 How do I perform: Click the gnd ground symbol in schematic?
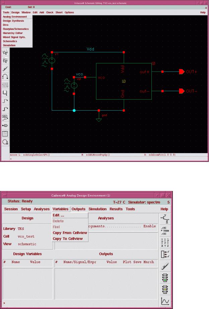click(99, 120)
